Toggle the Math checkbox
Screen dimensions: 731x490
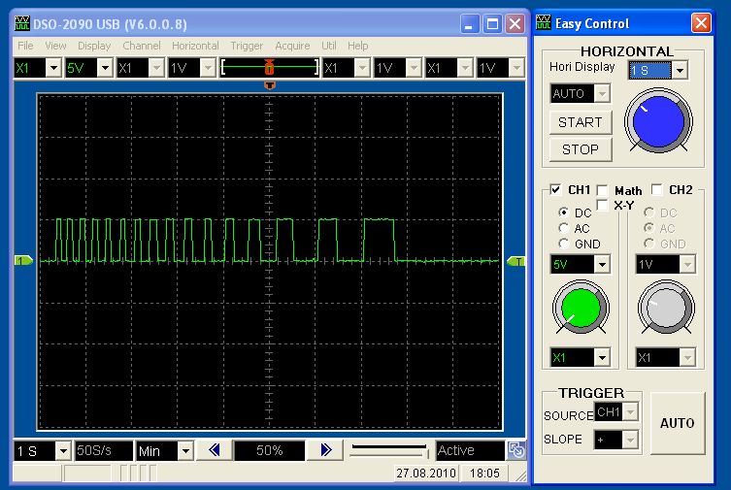[603, 190]
